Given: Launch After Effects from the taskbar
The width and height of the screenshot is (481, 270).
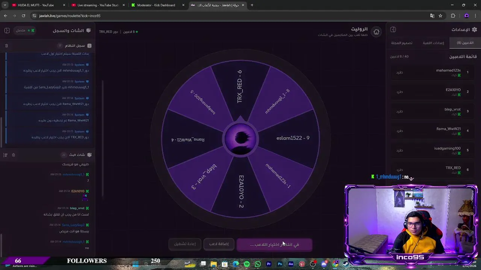Looking at the screenshot, I should click(x=291, y=264).
